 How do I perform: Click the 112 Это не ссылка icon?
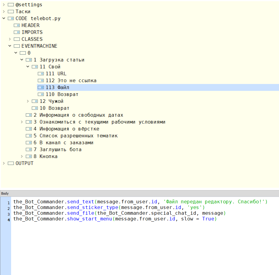tap(41, 81)
